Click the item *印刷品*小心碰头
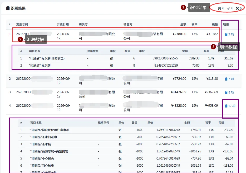The height and width of the screenshot is (173, 246). 42,158
